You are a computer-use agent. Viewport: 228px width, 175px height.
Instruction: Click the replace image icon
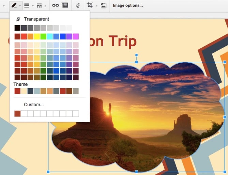(x=104, y=5)
